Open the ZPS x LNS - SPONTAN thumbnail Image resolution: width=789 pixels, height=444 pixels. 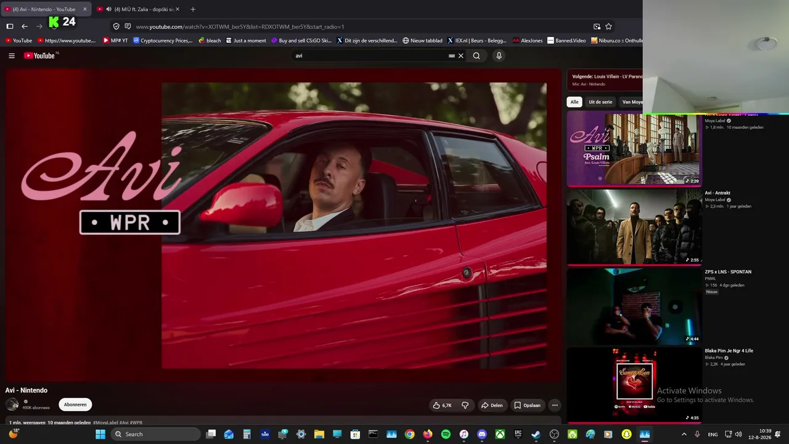[634, 306]
